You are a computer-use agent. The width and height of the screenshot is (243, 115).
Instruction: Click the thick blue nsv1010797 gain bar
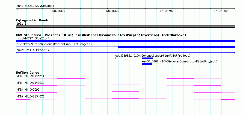click(126, 41)
